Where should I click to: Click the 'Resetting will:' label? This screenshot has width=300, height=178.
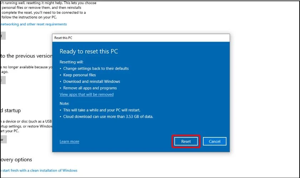[71, 62]
